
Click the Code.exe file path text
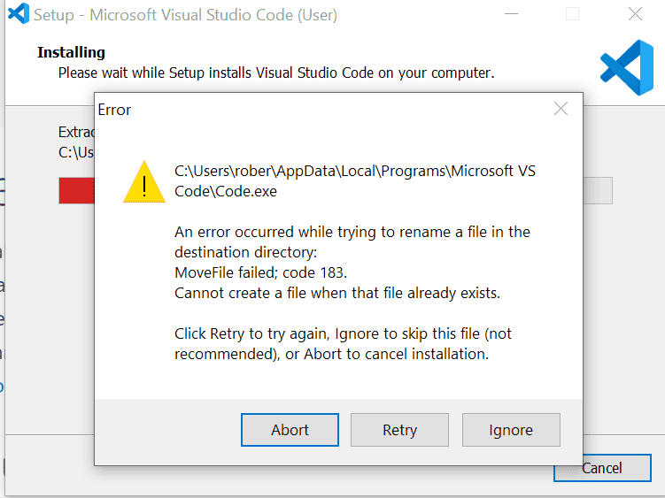354,180
